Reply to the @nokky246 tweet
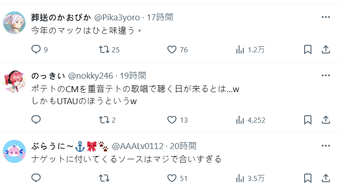Image resolution: width=339 pixels, height=187 pixels. point(36,120)
